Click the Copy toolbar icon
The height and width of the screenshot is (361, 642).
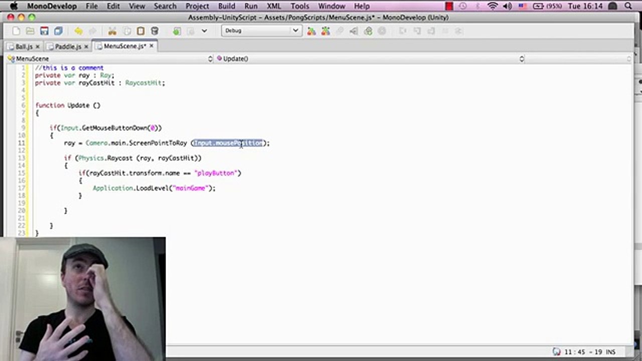click(x=127, y=31)
